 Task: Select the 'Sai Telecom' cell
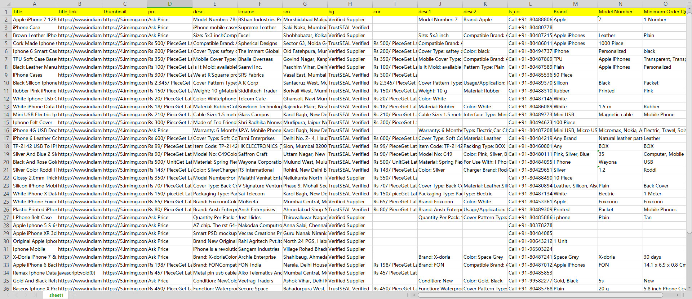point(260,194)
